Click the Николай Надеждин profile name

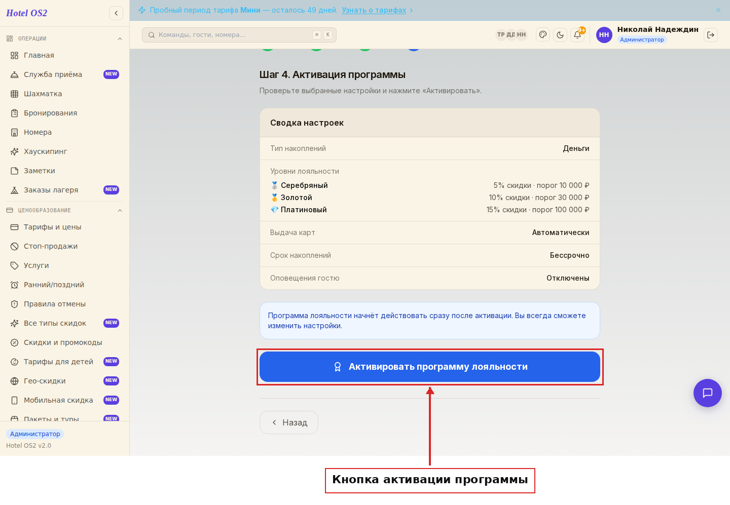point(658,29)
